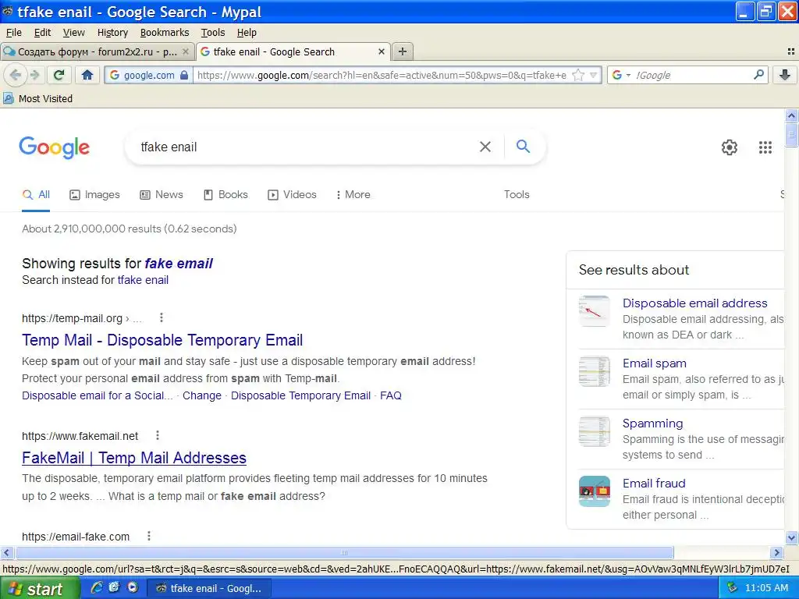Screen dimensions: 799x599
Task: Open the View menu
Action: (x=74, y=33)
